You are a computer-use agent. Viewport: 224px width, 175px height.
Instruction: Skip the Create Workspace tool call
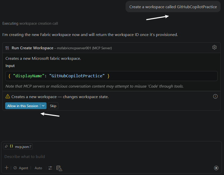click(53, 106)
